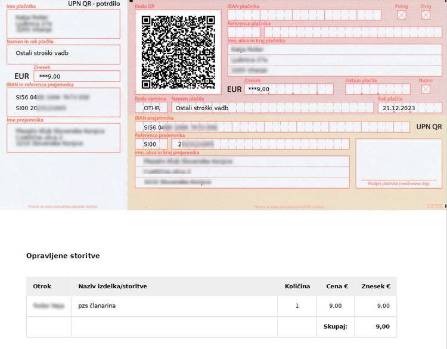This screenshot has width=447, height=349.
Task: Click the SI00 Reference prejemnika box
Action: 151,144
